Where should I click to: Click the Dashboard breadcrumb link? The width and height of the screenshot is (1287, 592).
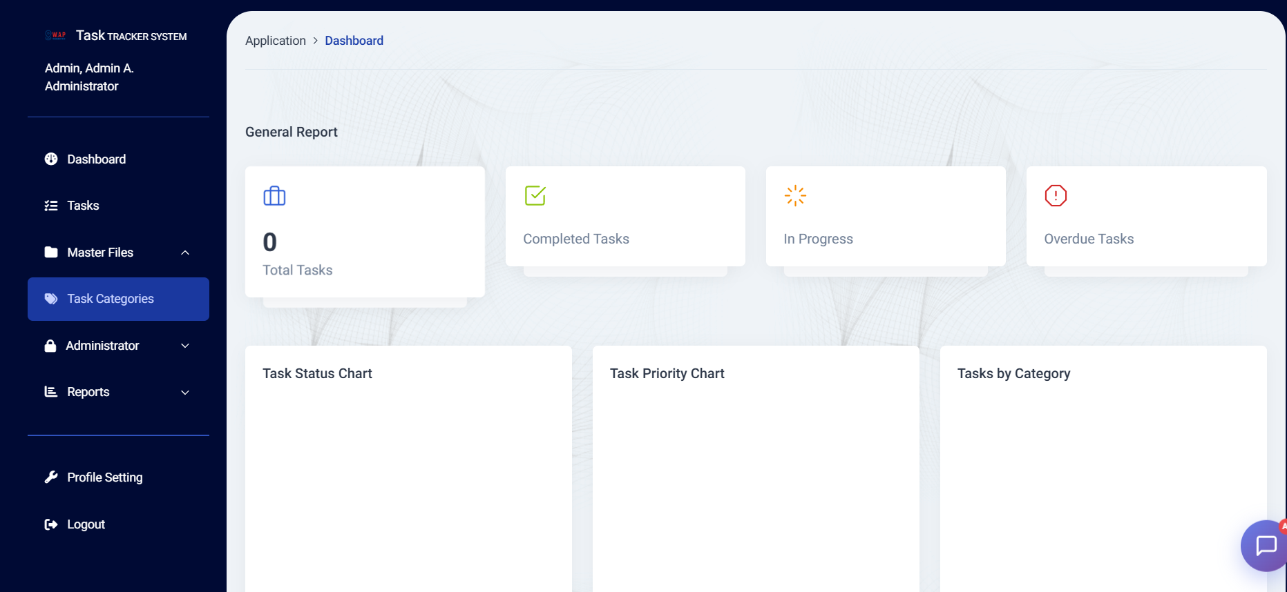click(x=354, y=41)
